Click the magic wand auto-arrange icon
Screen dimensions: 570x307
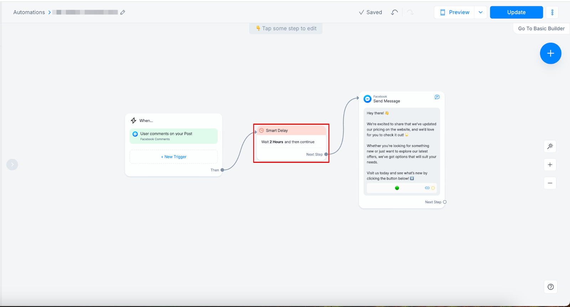(x=550, y=146)
